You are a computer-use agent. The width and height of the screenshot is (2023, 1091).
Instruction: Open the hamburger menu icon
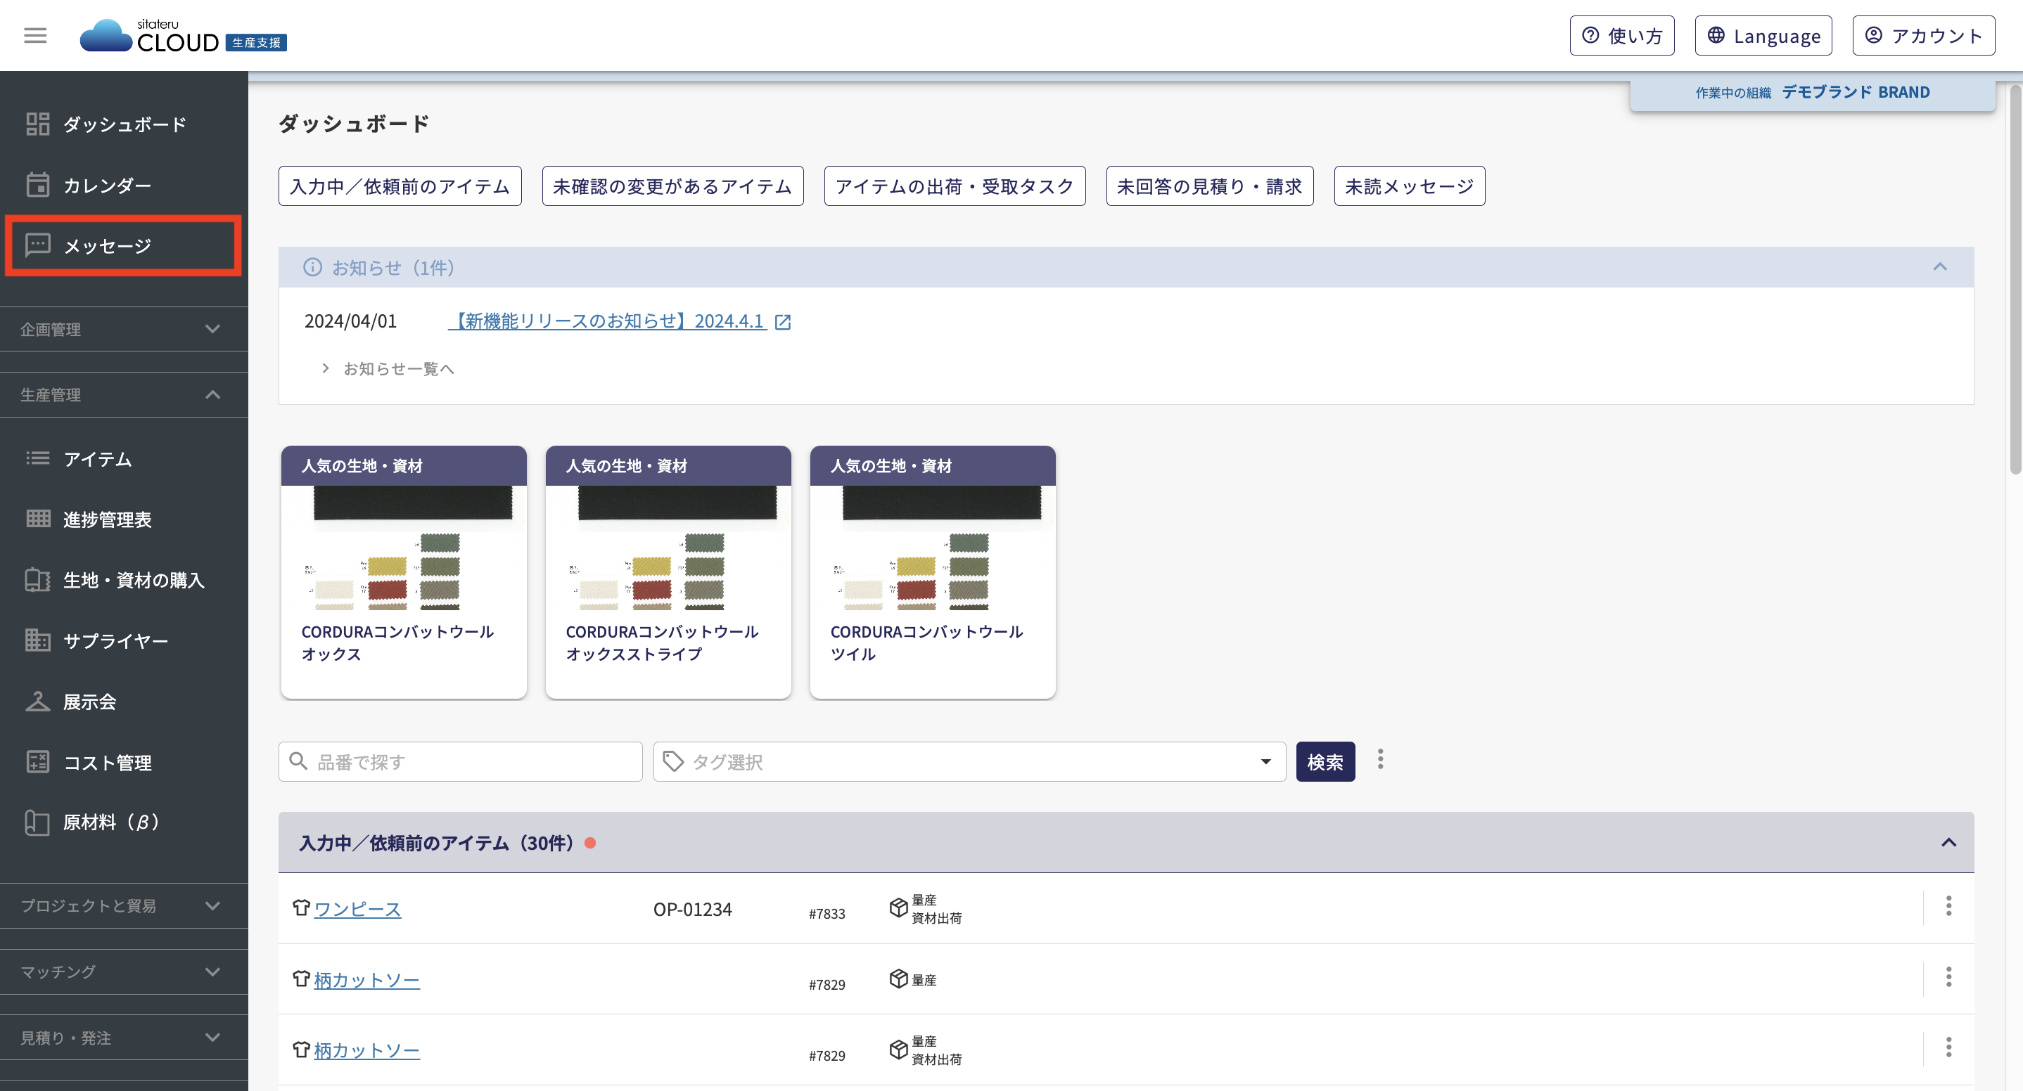(x=35, y=35)
